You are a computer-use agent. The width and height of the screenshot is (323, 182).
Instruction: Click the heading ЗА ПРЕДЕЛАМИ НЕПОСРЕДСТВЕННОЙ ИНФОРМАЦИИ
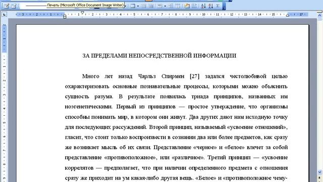pyautogui.click(x=159, y=56)
